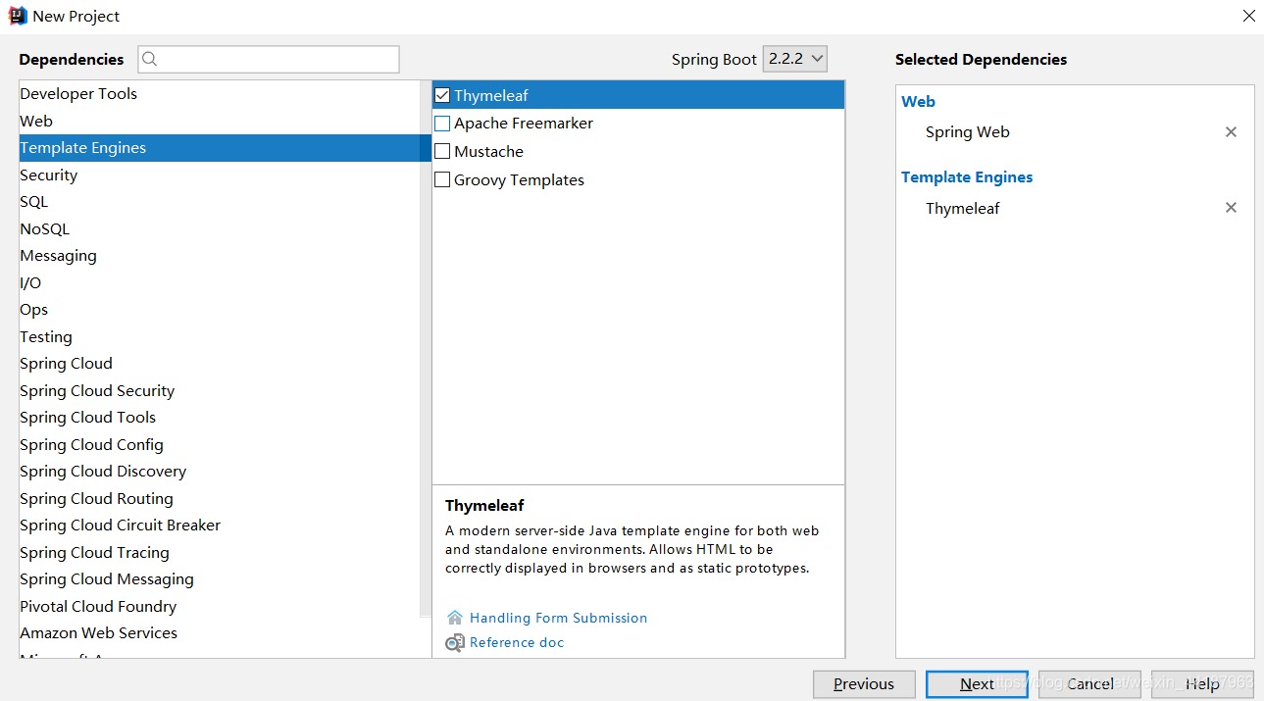Open the Handling Form Submission guide link
The height and width of the screenshot is (701, 1264).
click(558, 618)
